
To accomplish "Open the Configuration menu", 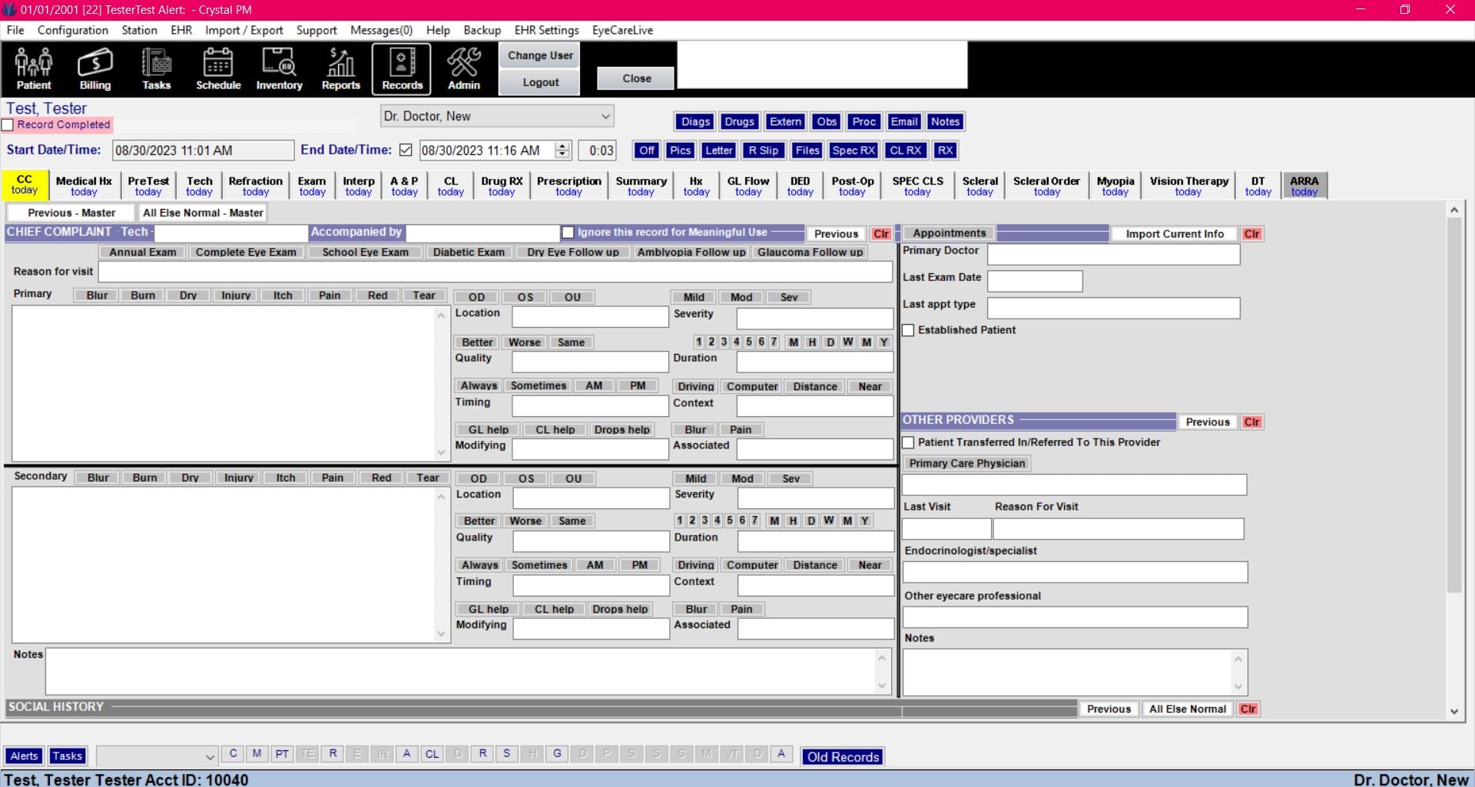I will [x=73, y=30].
